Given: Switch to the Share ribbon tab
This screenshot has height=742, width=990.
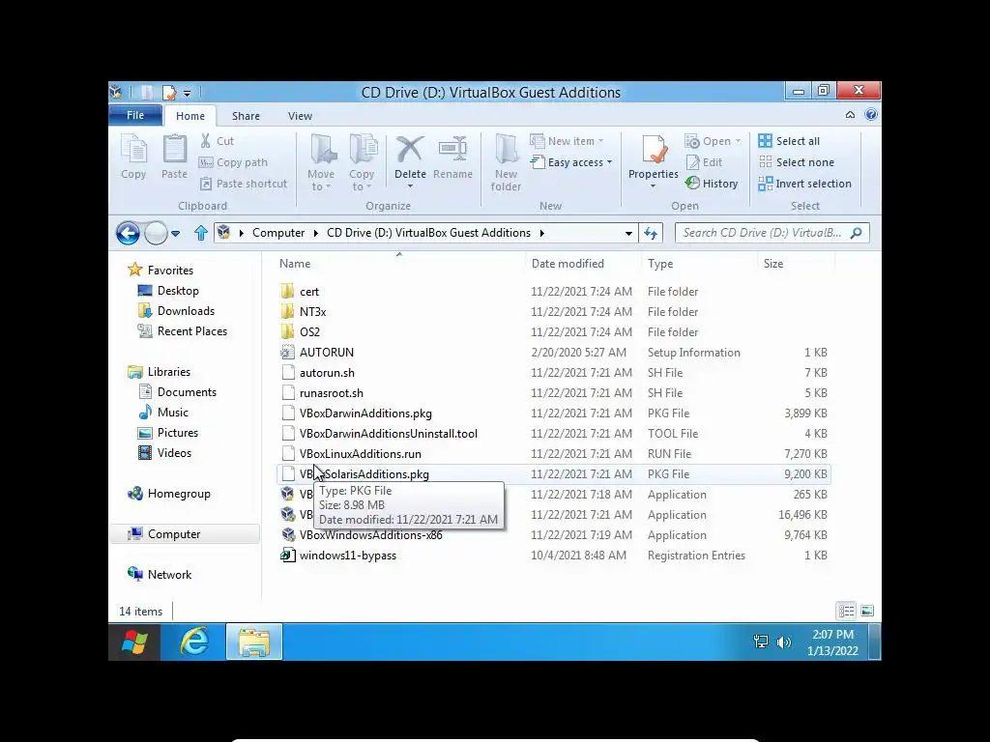Looking at the screenshot, I should point(246,116).
